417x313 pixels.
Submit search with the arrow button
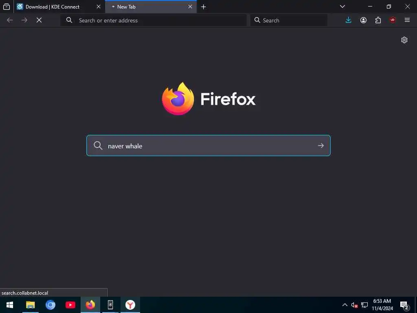point(321,145)
